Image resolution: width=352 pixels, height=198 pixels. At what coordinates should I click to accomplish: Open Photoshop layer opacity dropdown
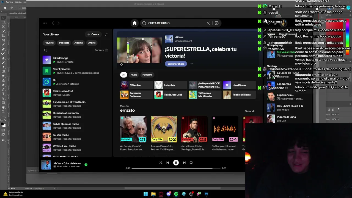(339, 114)
